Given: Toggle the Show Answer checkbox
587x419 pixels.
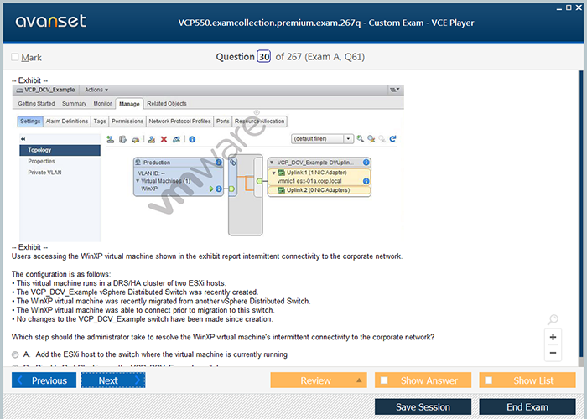Looking at the screenshot, I should click(x=384, y=380).
